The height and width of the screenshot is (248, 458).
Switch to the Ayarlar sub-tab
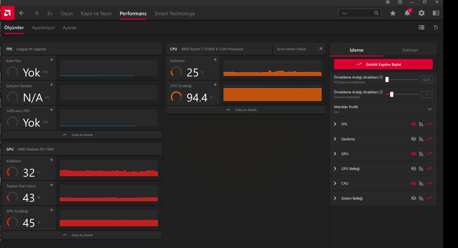tap(70, 28)
